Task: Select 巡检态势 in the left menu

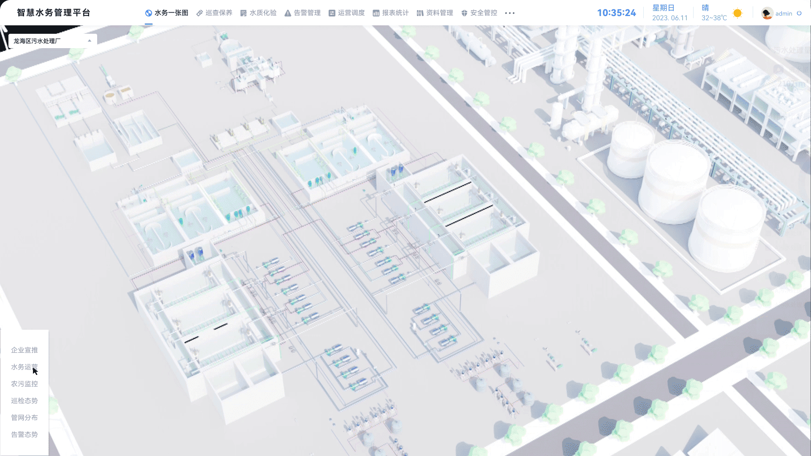Action: coord(24,401)
